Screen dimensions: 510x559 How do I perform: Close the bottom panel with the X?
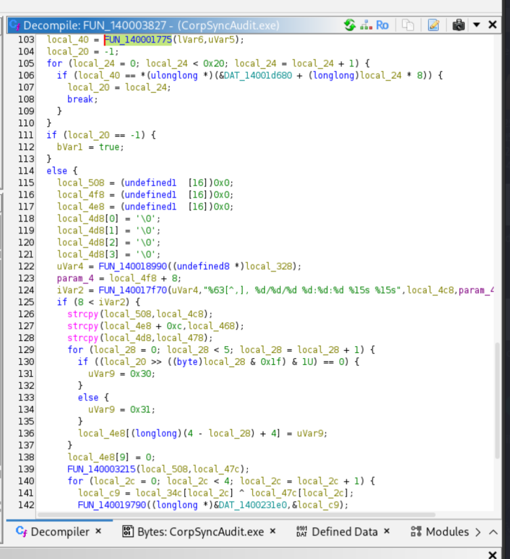[493, 555]
